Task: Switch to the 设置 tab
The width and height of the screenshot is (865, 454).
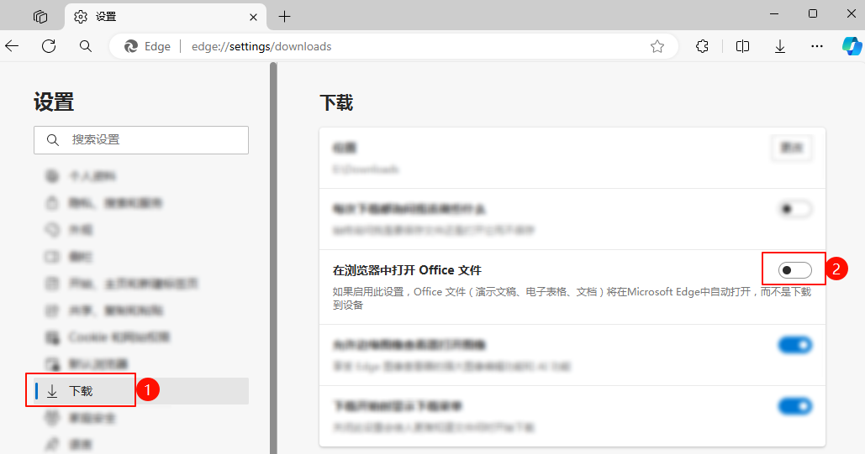Action: (160, 16)
